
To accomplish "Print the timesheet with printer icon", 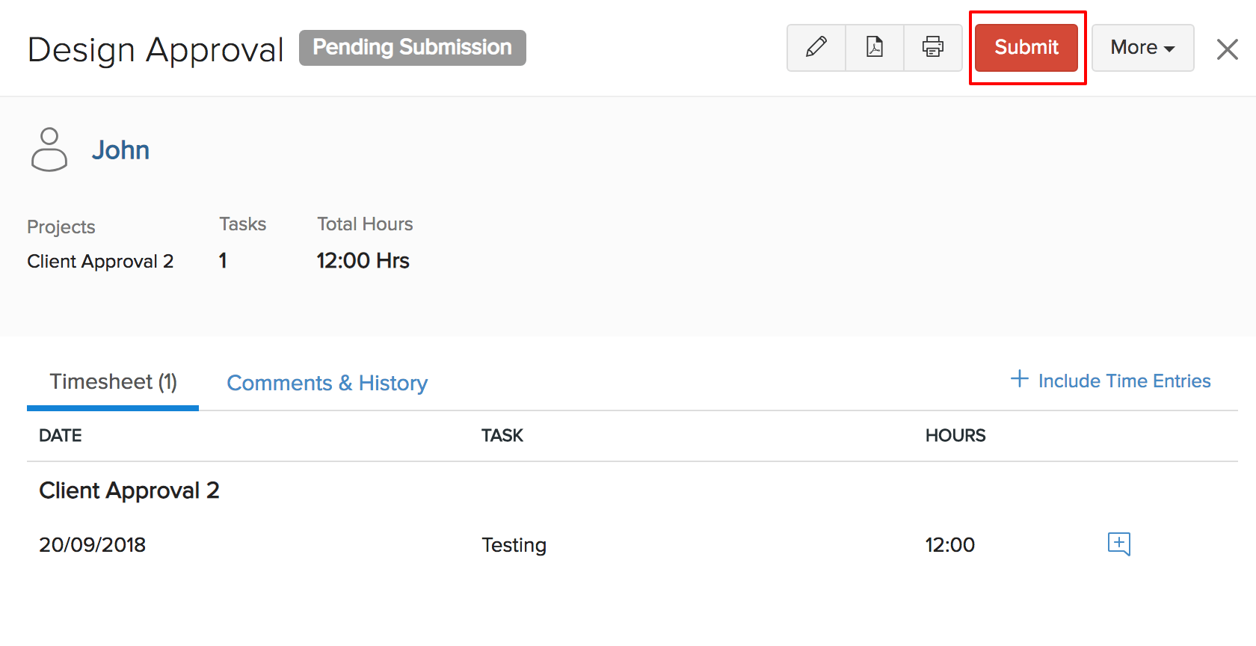I will tap(933, 48).
